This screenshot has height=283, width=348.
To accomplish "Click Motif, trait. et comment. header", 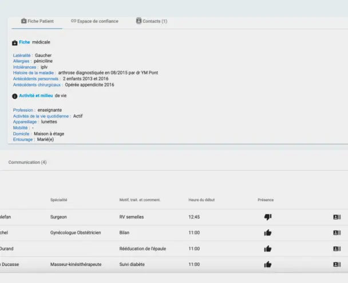I will pos(140,200).
